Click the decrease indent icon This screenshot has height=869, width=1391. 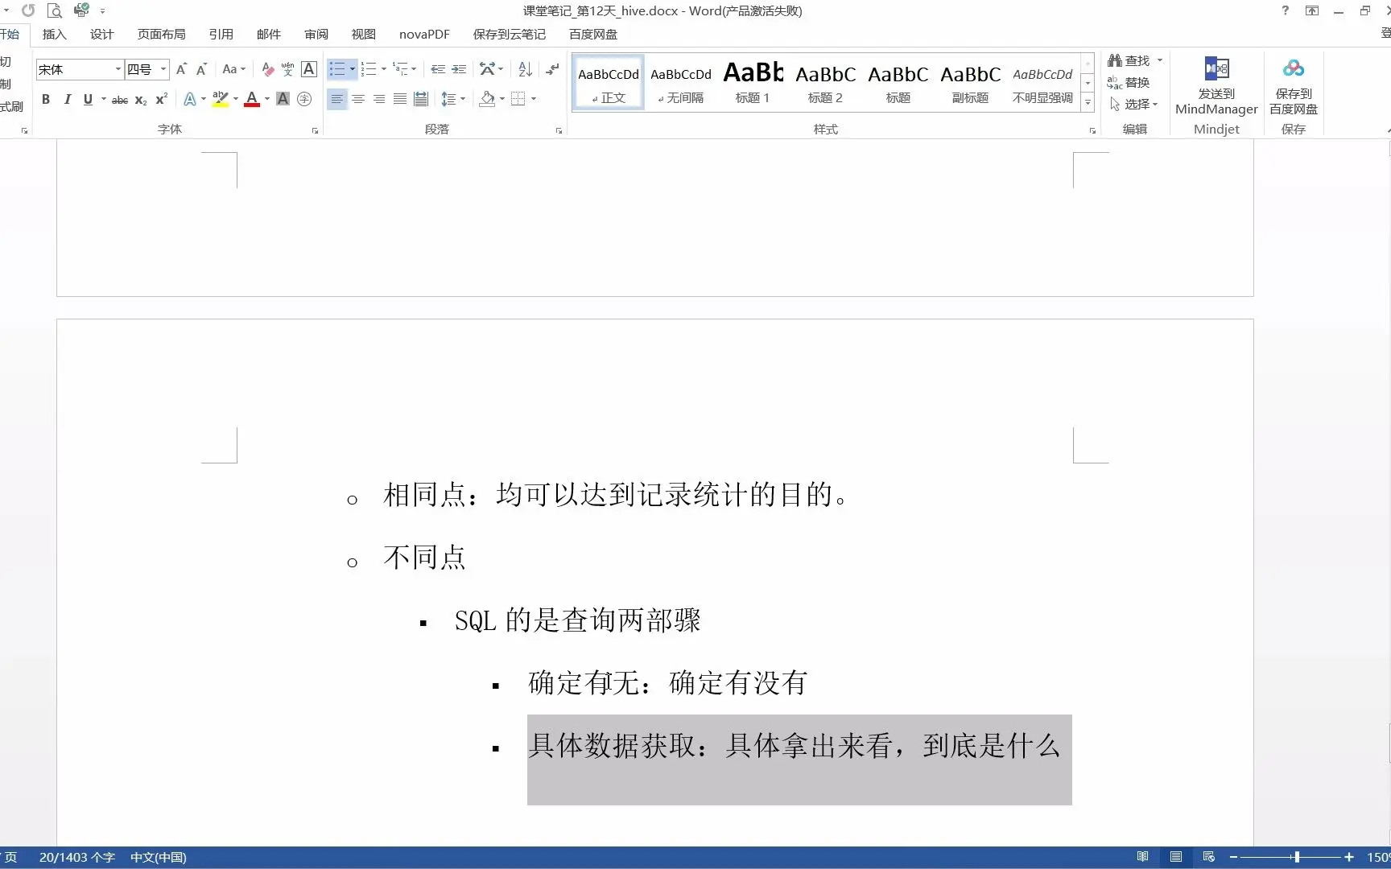pyautogui.click(x=438, y=69)
